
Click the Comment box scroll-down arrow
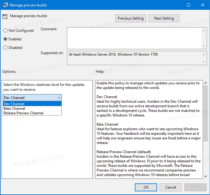[x=204, y=46]
